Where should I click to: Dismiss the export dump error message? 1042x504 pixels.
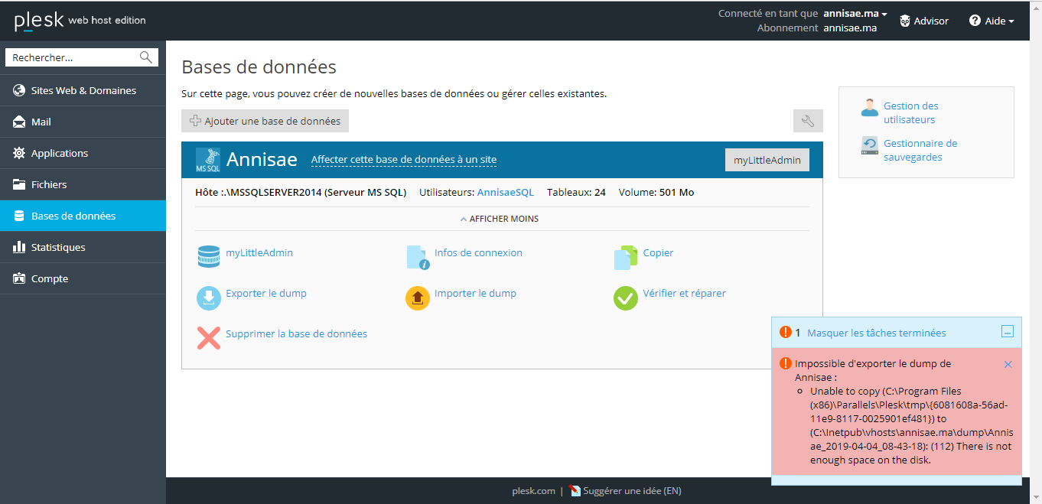(x=1008, y=364)
